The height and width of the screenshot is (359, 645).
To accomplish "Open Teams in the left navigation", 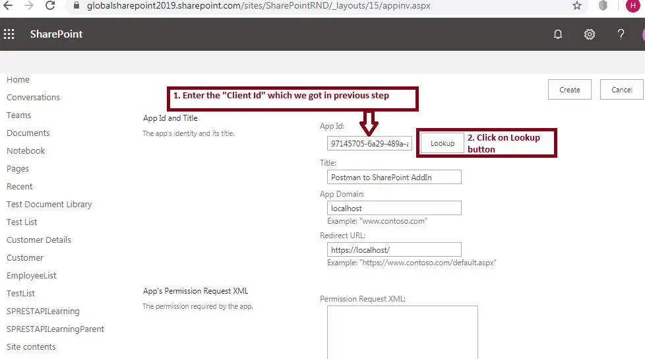I will pos(19,115).
